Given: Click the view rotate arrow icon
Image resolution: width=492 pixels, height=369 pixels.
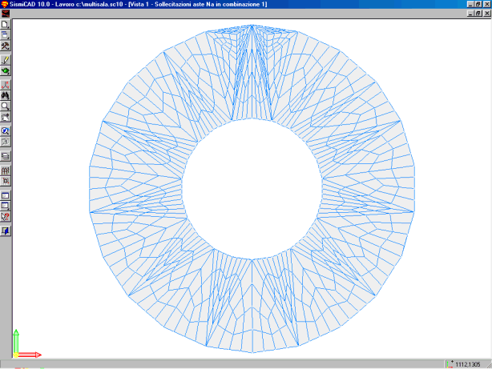Looking at the screenshot, I should point(6,117).
